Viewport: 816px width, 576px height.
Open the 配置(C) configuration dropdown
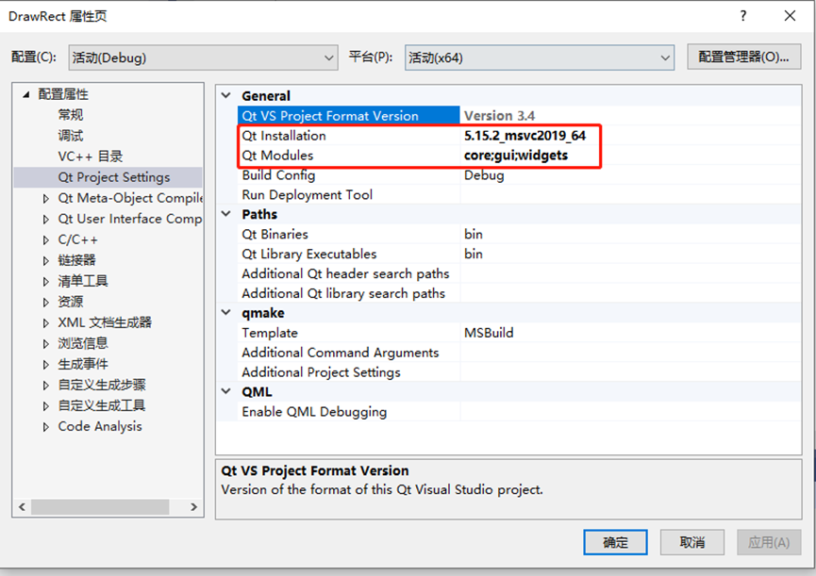pyautogui.click(x=327, y=57)
